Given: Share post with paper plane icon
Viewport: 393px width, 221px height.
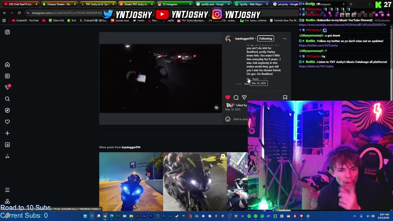Looking at the screenshot, I should [244, 97].
